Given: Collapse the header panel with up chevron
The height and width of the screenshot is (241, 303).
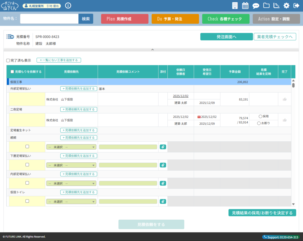Looking at the screenshot, I should tap(152, 50).
